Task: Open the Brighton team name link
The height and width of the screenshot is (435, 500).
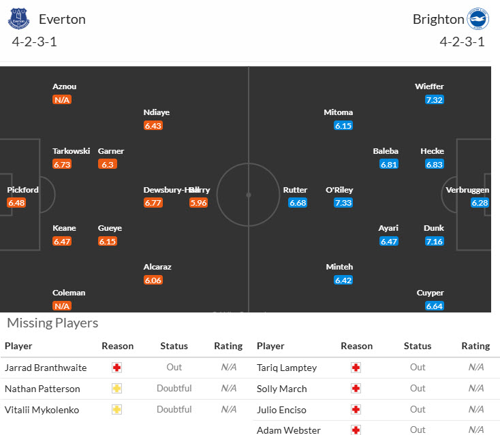Action: tap(438, 19)
